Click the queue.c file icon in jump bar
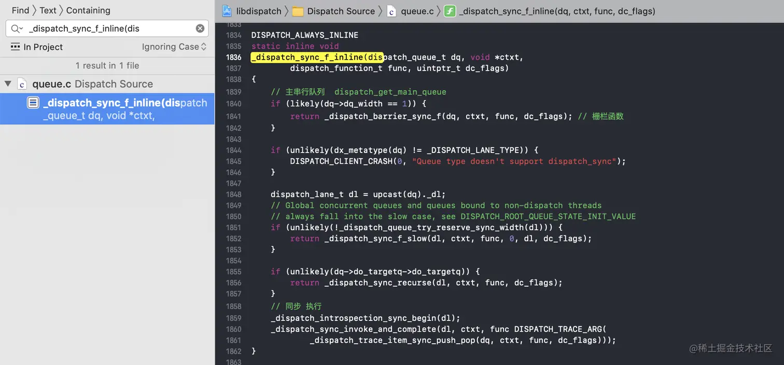784x365 pixels. coord(391,11)
